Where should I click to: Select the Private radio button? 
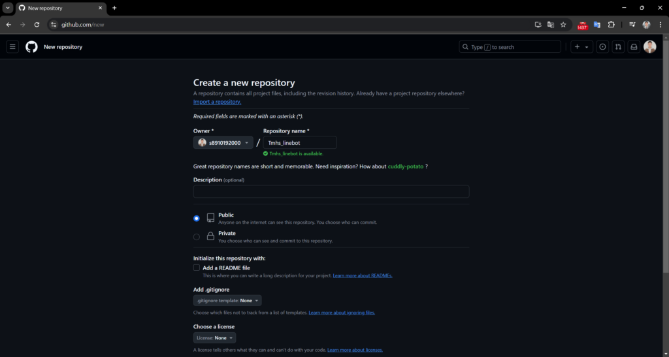tap(196, 237)
